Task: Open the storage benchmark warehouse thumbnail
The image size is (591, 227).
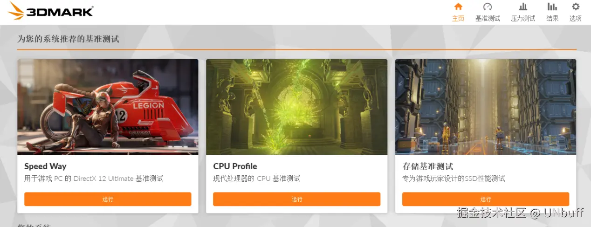Action: (x=486, y=107)
